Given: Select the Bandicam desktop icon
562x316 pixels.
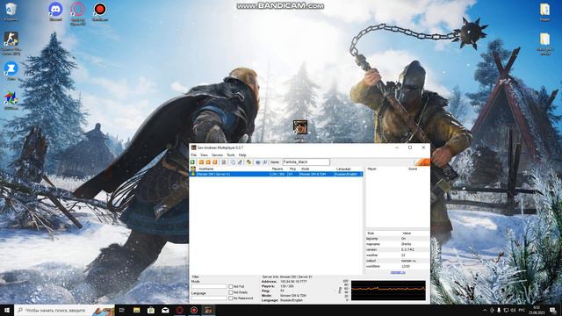Looking at the screenshot, I should click(x=99, y=11).
